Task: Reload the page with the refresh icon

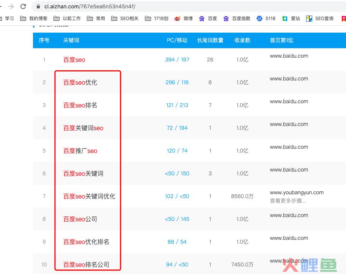Action: (23, 6)
